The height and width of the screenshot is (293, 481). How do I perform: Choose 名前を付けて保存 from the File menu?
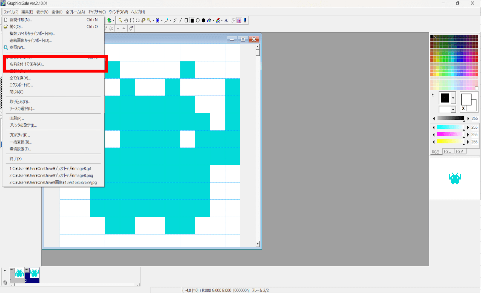tap(26, 64)
